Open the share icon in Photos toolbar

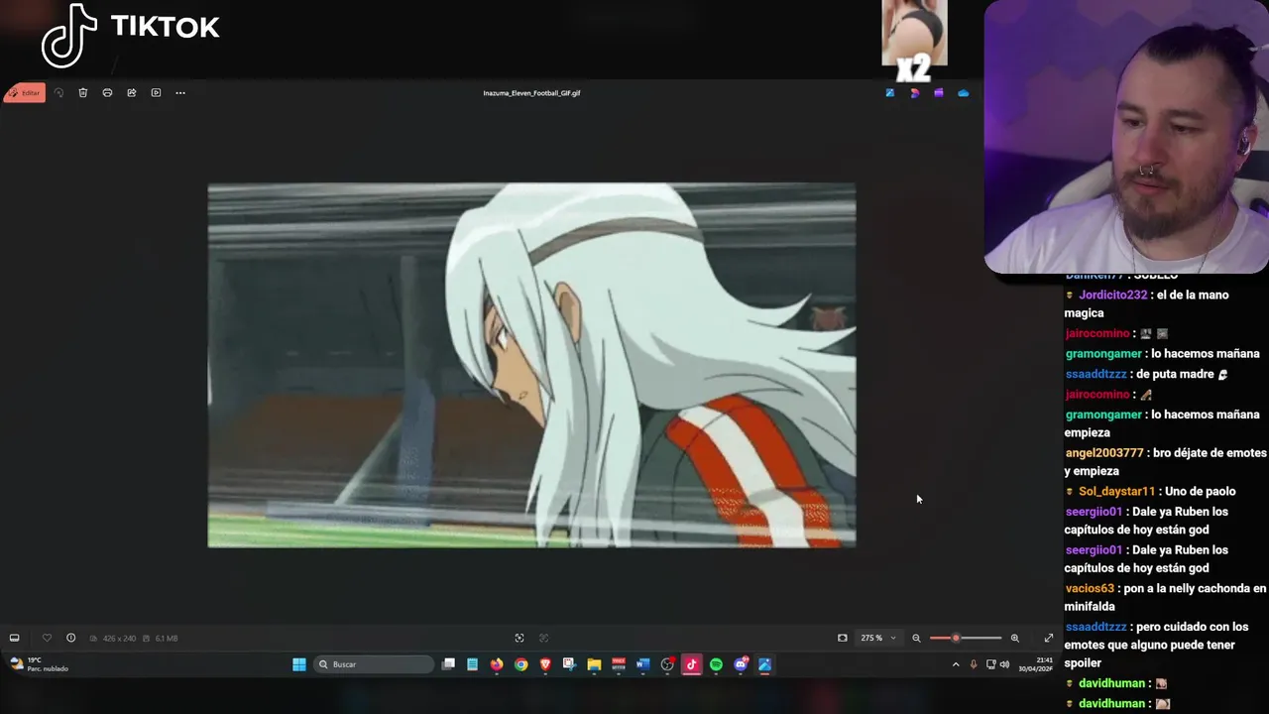coord(132,93)
